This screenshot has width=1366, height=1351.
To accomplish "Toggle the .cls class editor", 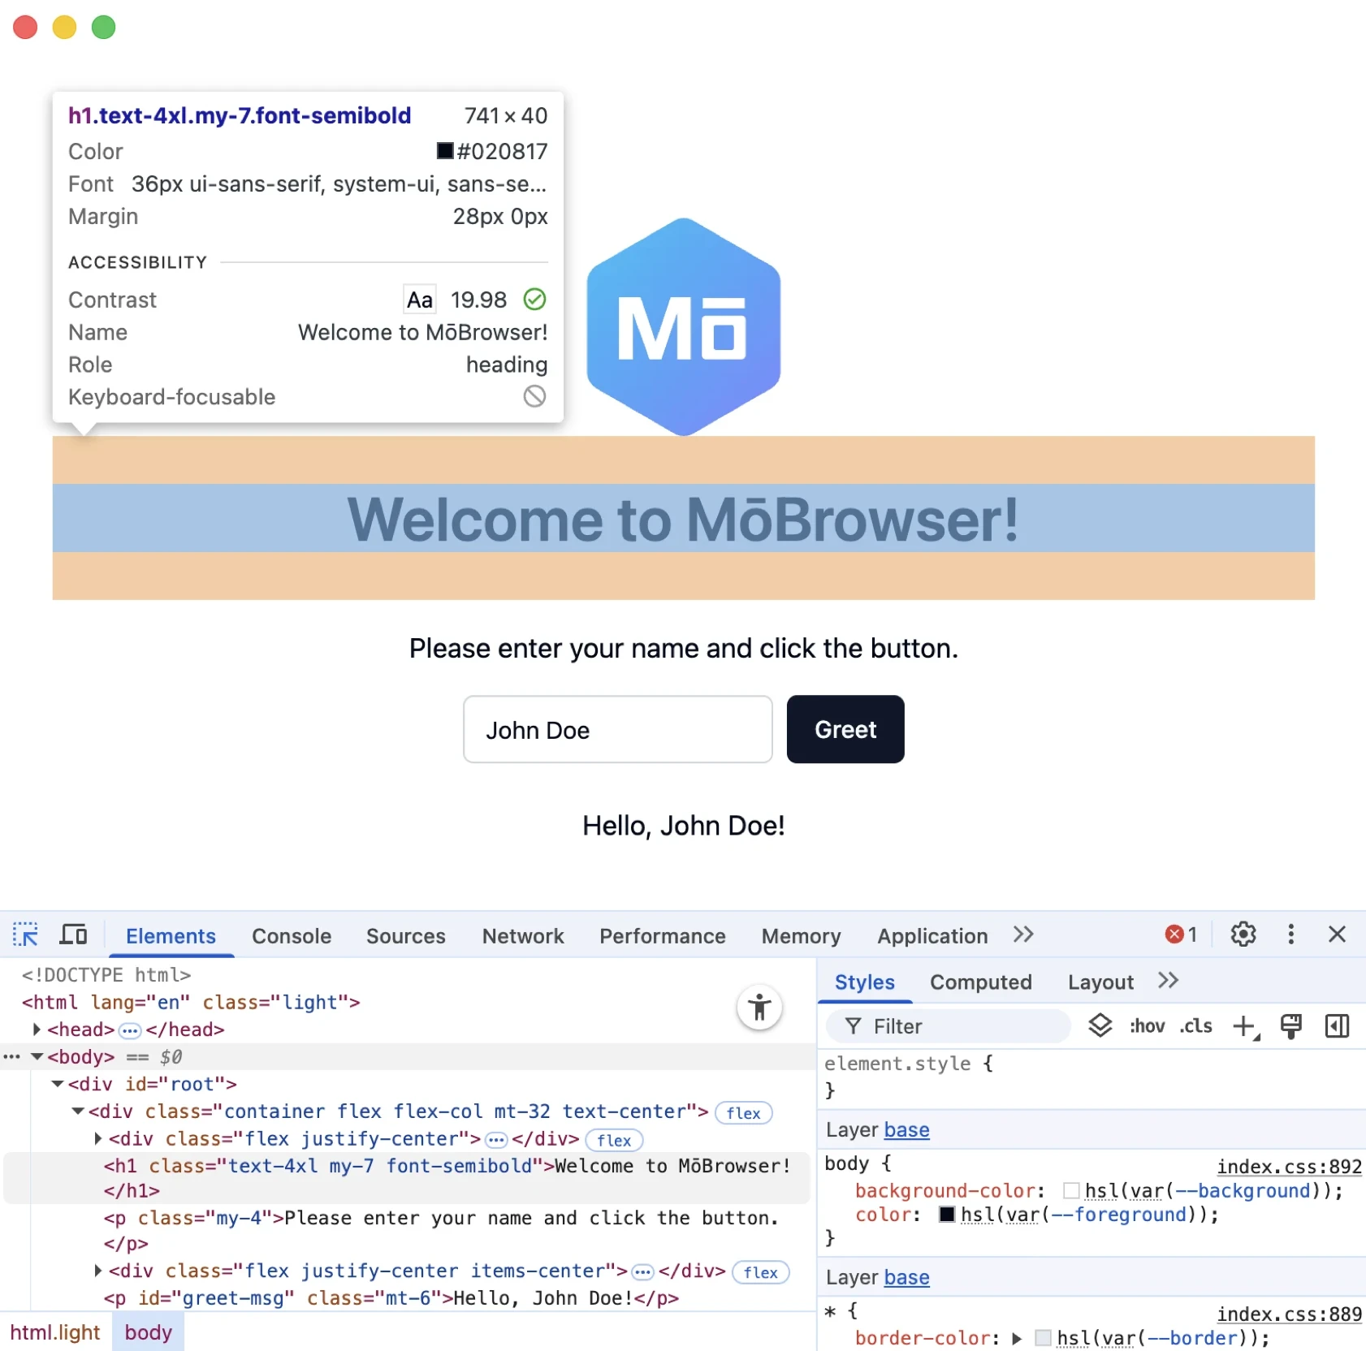I will point(1195,1027).
